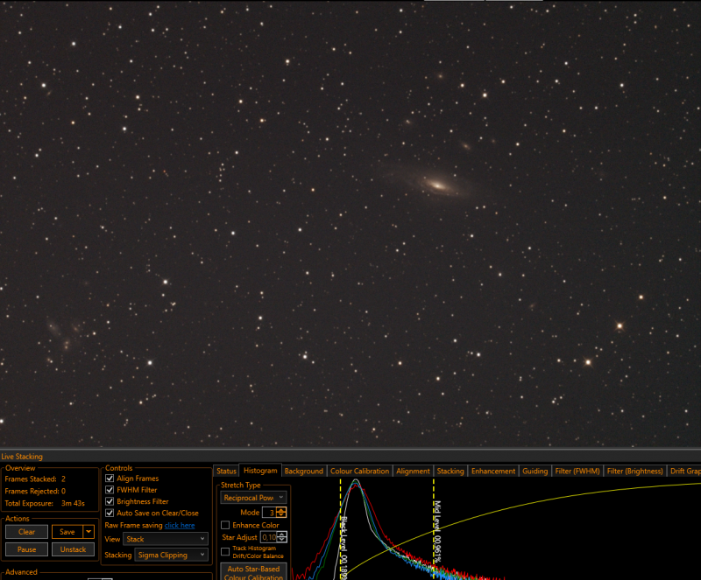
Task: Select the Filter (Brightness) tab
Action: (x=634, y=471)
